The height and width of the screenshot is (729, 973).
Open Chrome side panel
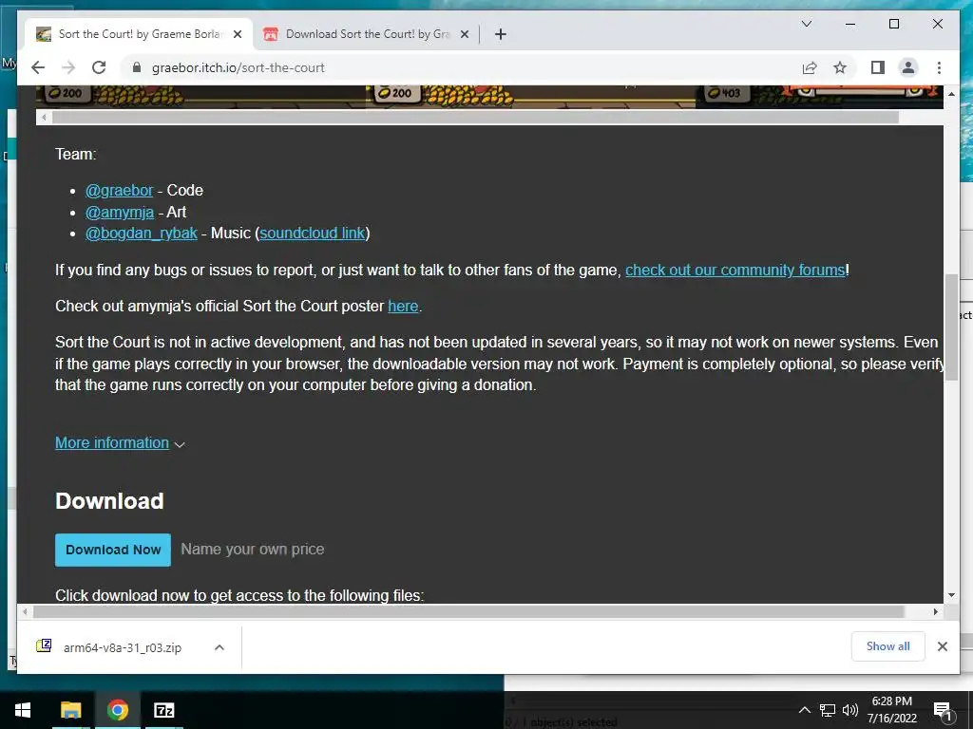877,67
